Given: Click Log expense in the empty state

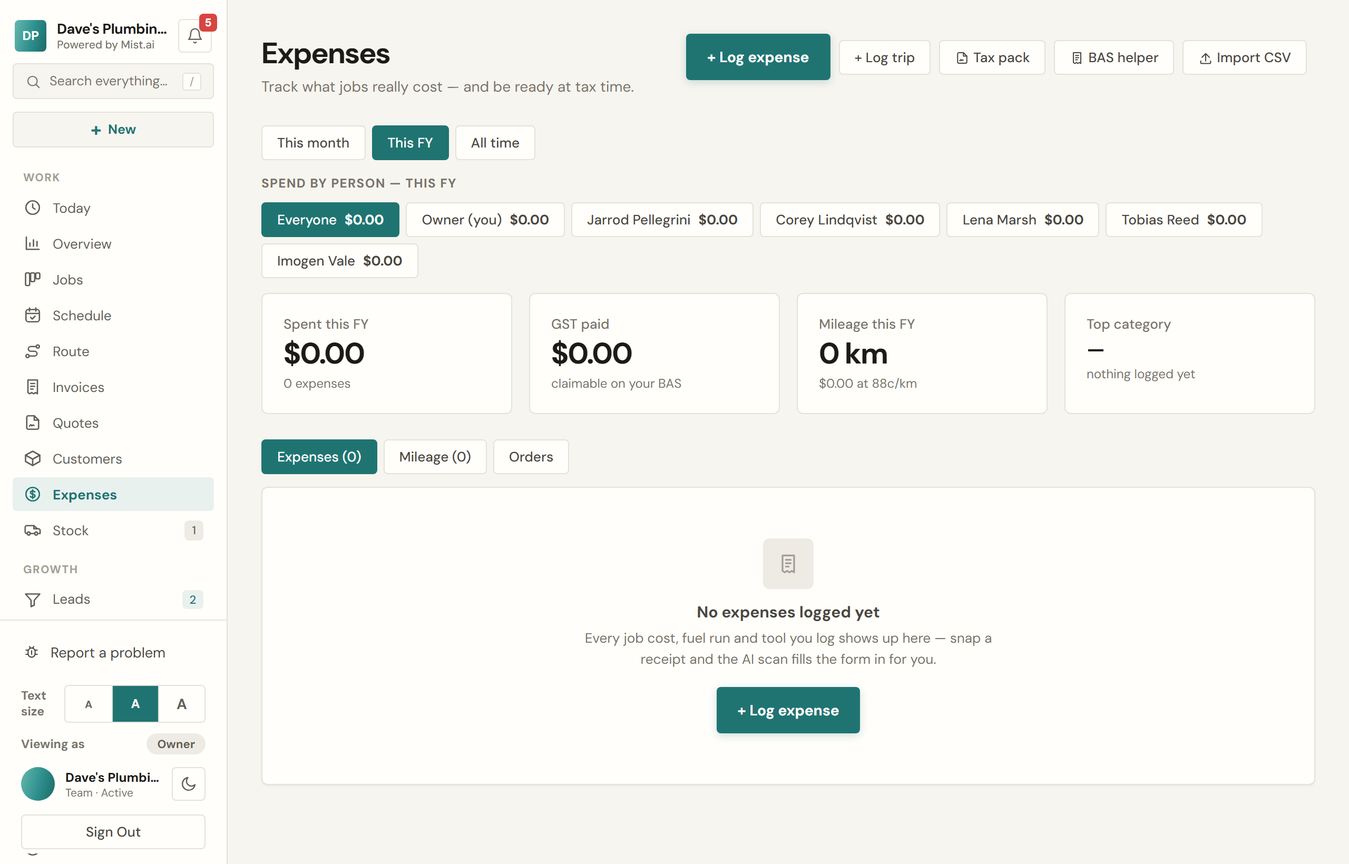Looking at the screenshot, I should pos(788,710).
